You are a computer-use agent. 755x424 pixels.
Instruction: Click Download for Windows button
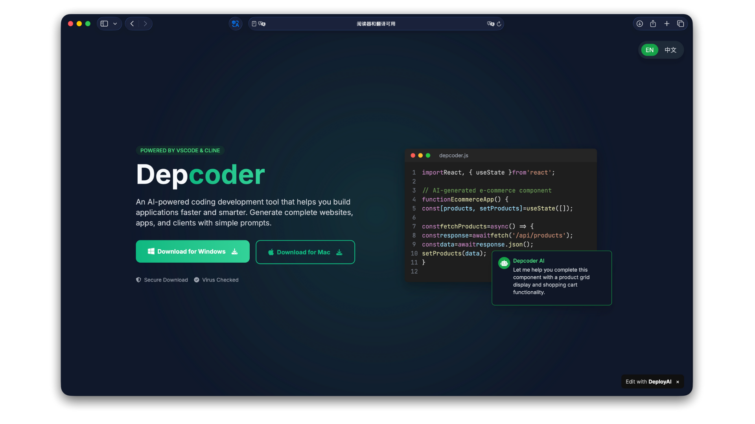[193, 251]
